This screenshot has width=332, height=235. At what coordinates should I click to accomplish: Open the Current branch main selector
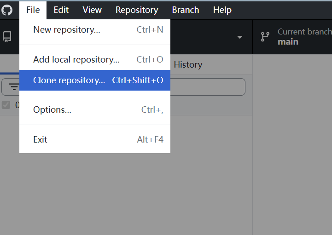(299, 37)
